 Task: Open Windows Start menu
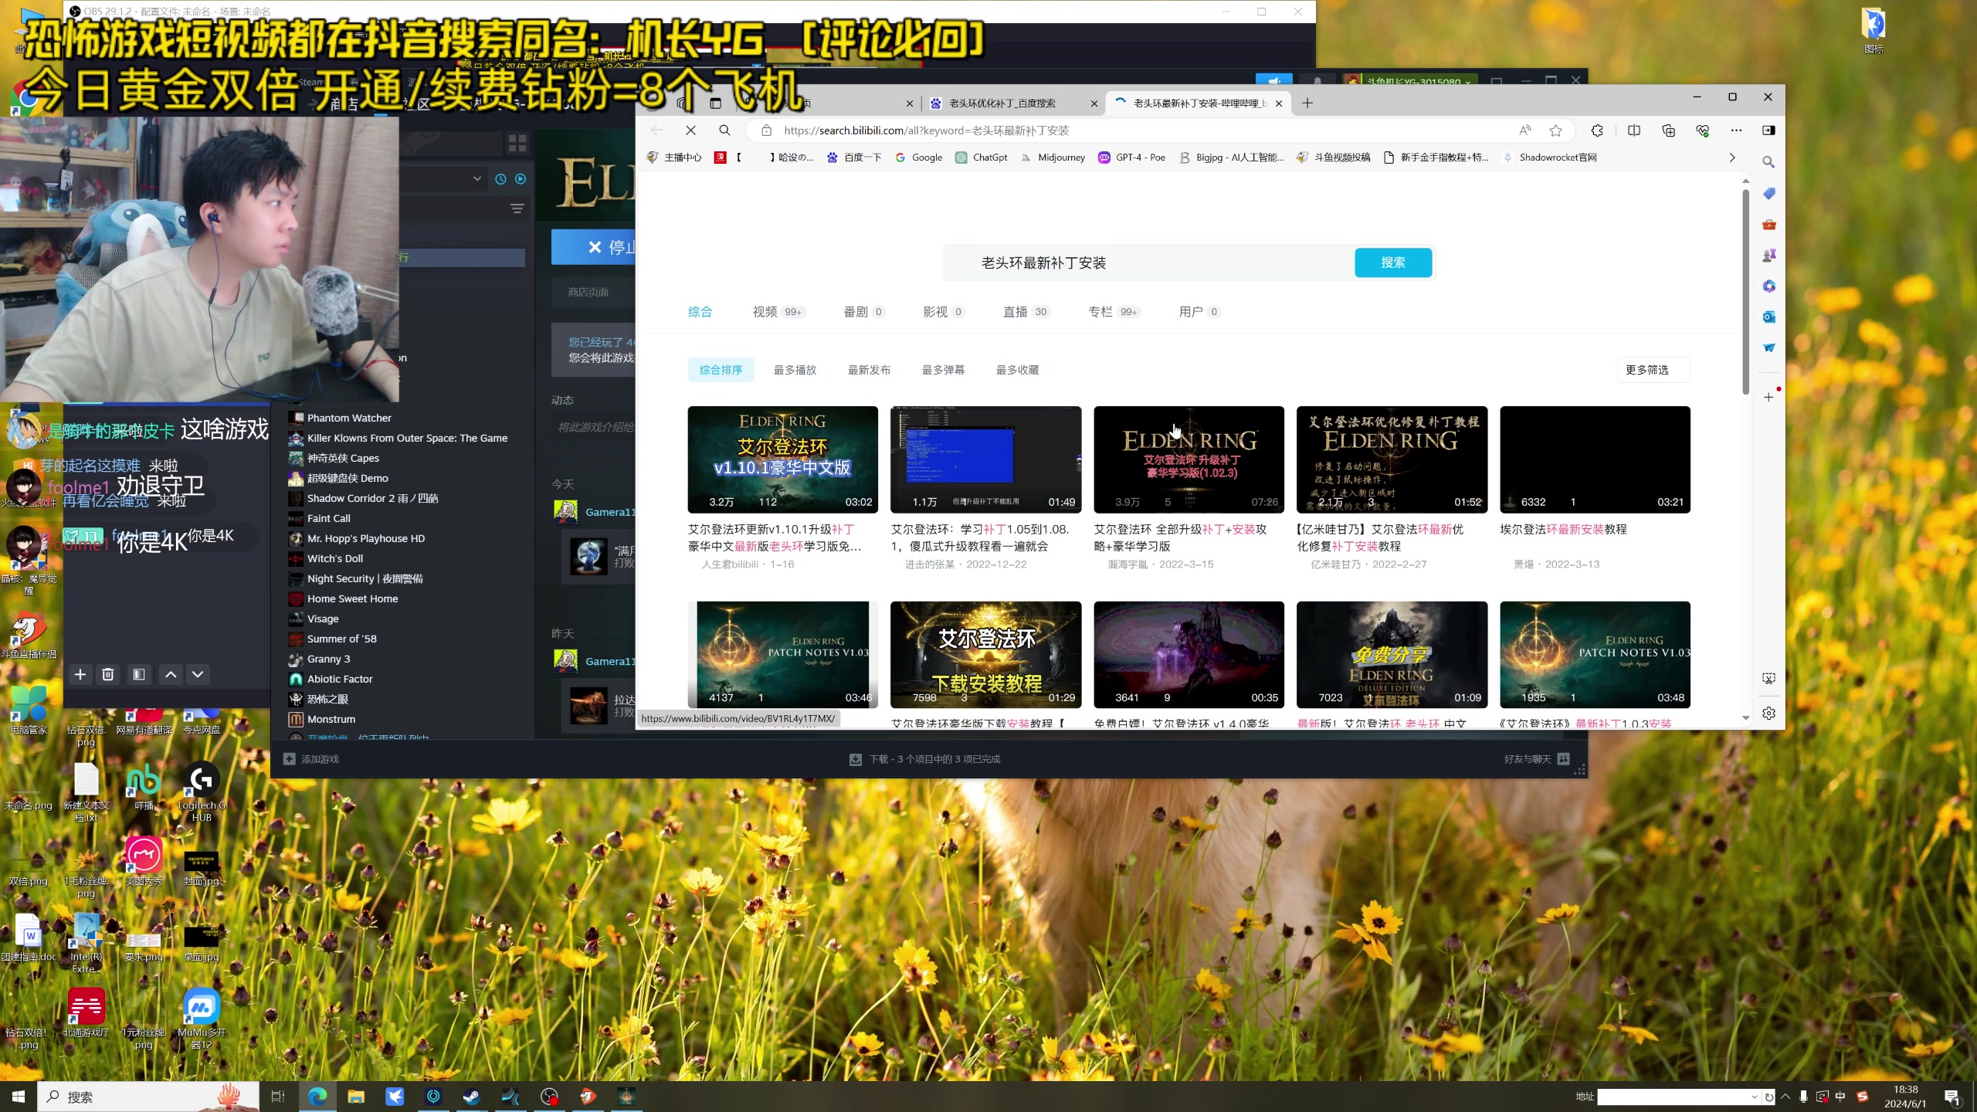point(19,1097)
